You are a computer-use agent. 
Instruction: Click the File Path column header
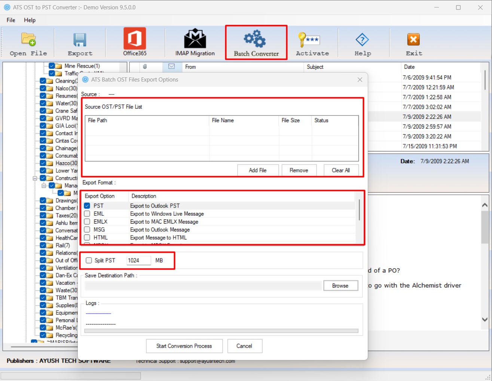click(147, 120)
